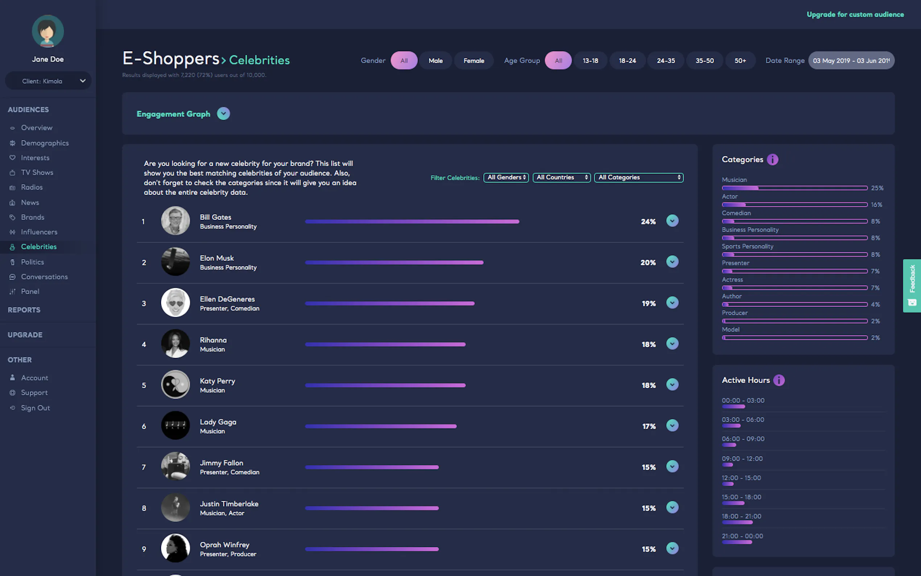Click the Demographics sidebar icon
Viewport: 921px width, 576px height.
pos(13,143)
